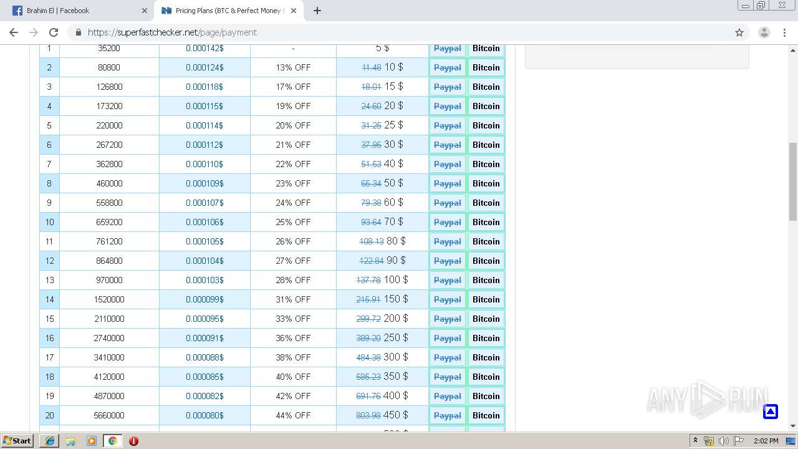This screenshot has height=449, width=798.
Task: Click Bitcoin in the 40 $ row
Action: 486,164
